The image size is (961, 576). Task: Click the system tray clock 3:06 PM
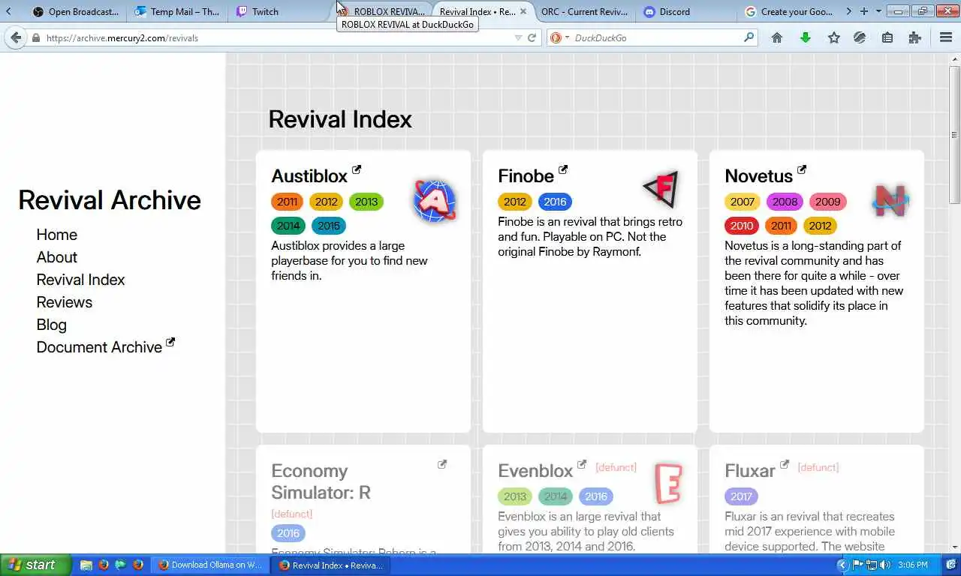[x=911, y=565]
